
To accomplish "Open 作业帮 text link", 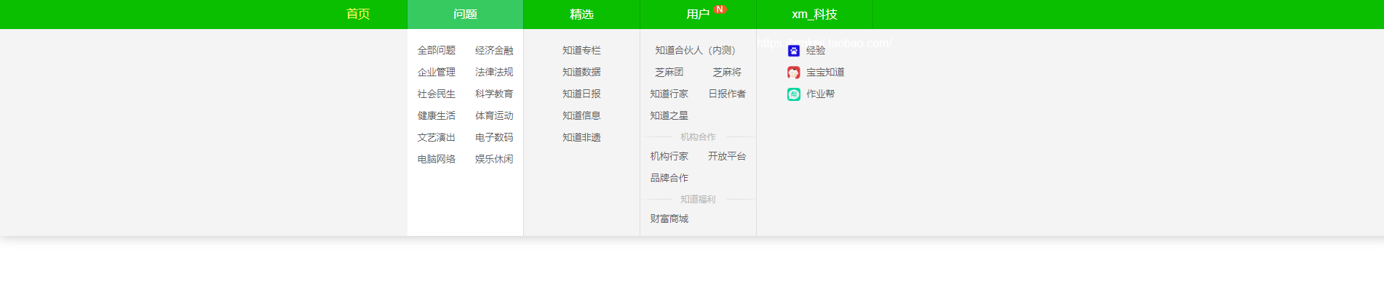I will pyautogui.click(x=820, y=94).
